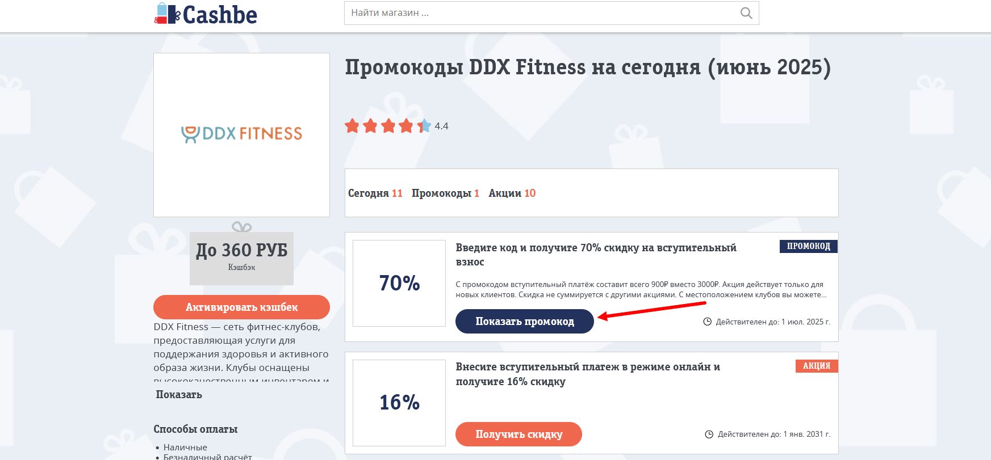
Task: Select the 'Акции 10' tab
Action: tap(512, 193)
